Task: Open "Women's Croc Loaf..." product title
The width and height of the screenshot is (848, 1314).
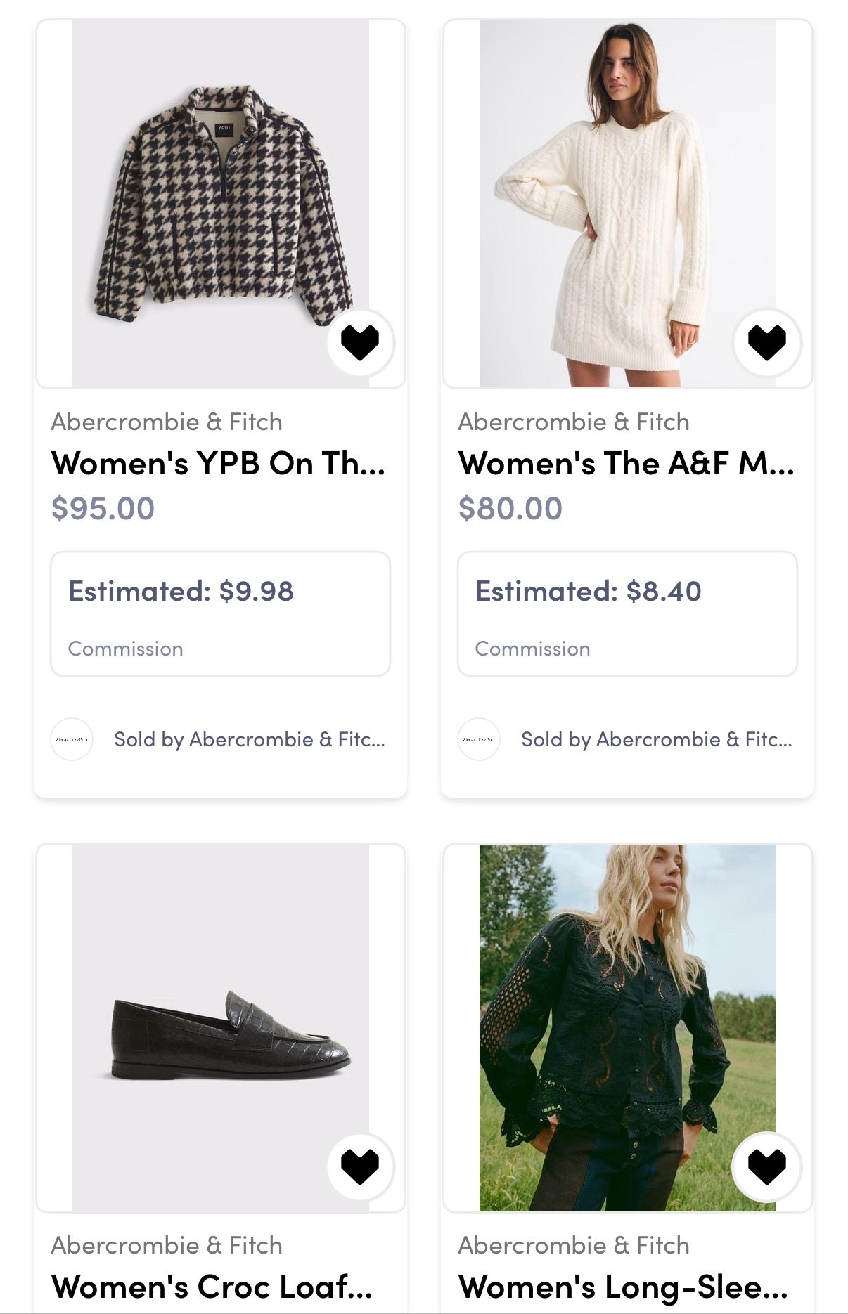Action: tap(212, 1287)
